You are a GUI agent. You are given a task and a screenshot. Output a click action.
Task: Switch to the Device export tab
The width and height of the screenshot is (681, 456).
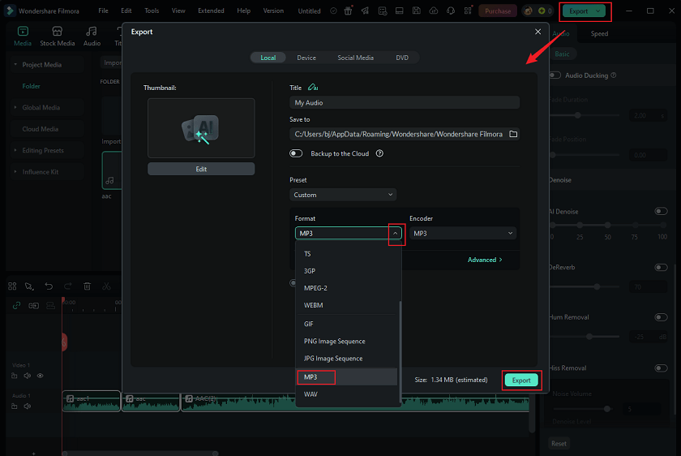[306, 58]
